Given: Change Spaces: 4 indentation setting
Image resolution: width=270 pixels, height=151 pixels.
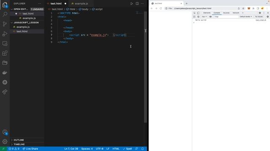Looking at the screenshot, I should [87, 149].
